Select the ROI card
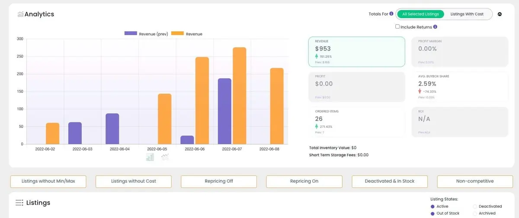 (x=460, y=122)
